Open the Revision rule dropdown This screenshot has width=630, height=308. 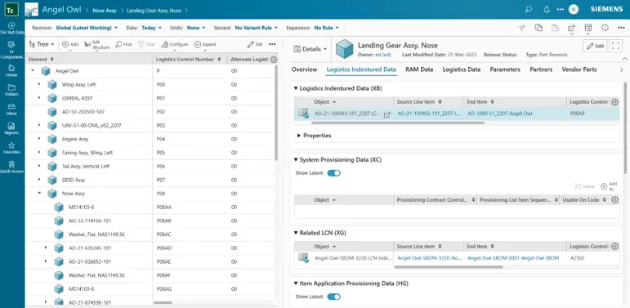[x=87, y=28]
